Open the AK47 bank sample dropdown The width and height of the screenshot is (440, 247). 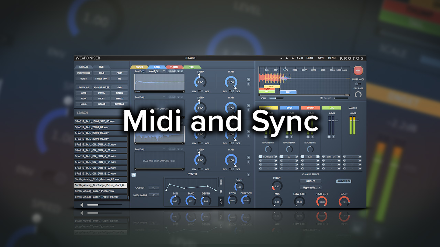pos(156,71)
